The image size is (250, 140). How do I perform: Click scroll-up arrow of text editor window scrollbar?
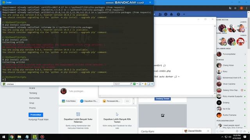click(214, 26)
